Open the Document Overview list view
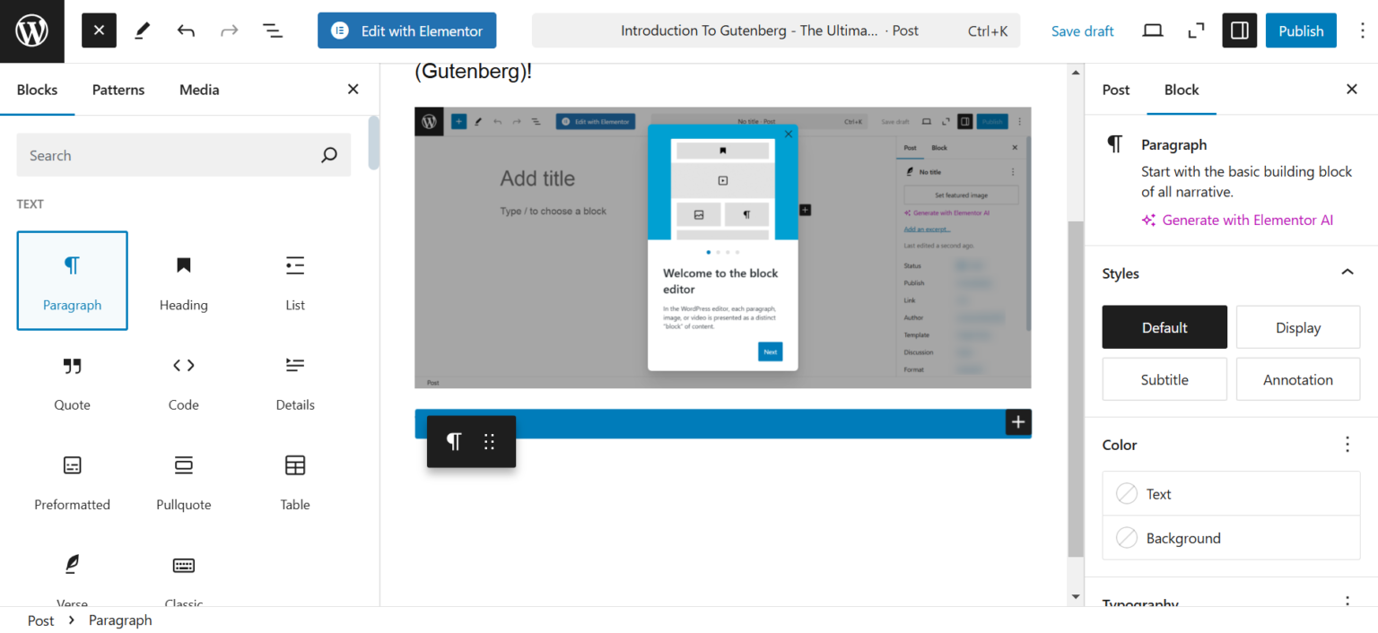This screenshot has height=633, width=1378. tap(272, 30)
